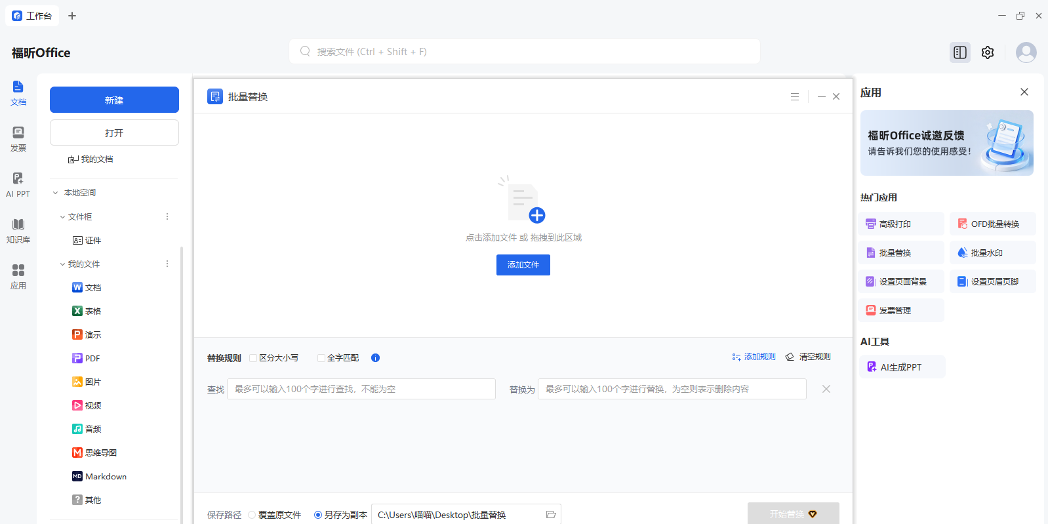Collapse the 文件柜 tree node
The width and height of the screenshot is (1048, 524).
click(x=62, y=216)
